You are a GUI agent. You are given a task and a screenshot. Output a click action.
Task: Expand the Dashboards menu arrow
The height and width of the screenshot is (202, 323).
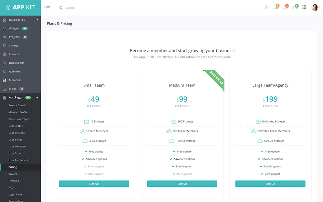tap(37, 20)
